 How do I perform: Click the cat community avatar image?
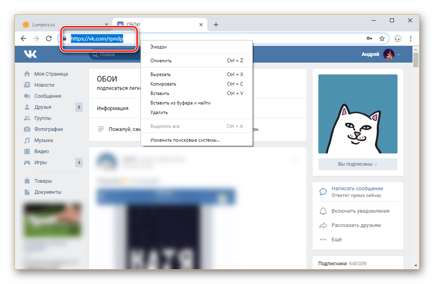click(x=357, y=114)
